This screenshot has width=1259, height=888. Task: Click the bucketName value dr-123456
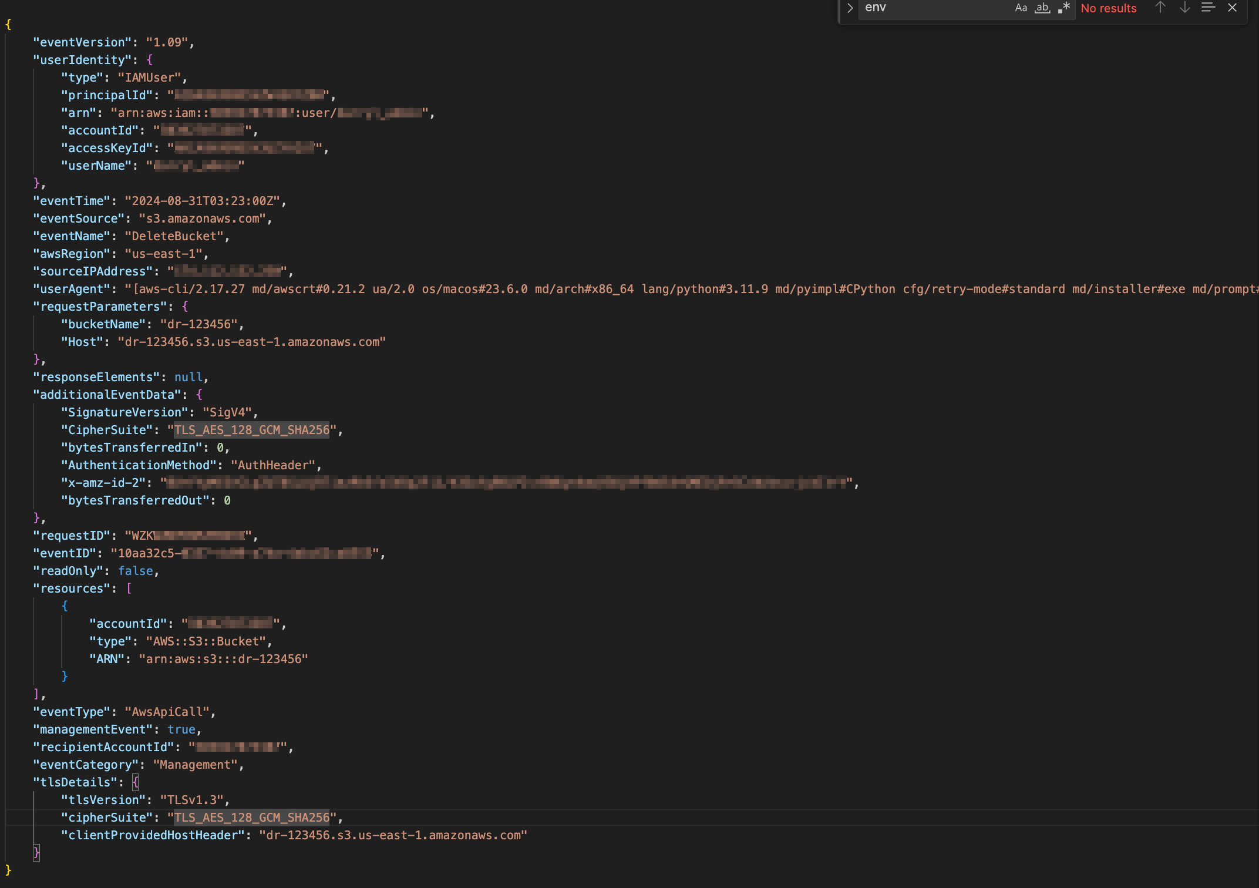(198, 324)
